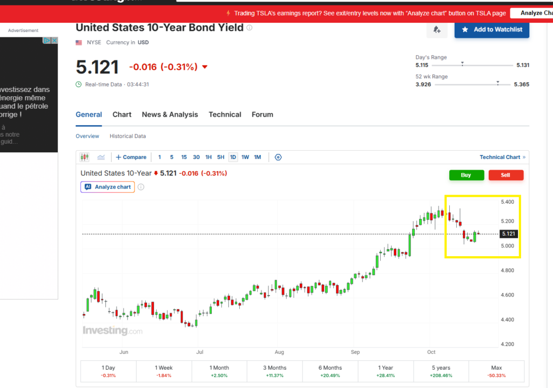The height and width of the screenshot is (388, 553).
Task: Click the red down arrow beside -0.31%
Action: tap(205, 66)
